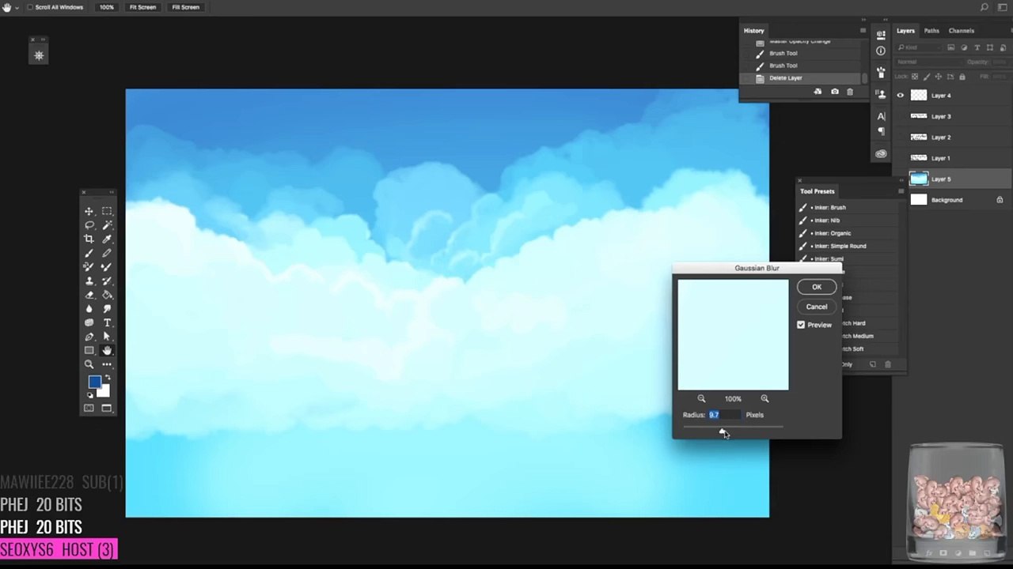Image resolution: width=1013 pixels, height=569 pixels.
Task: Open Info panel icon in dock
Action: pyautogui.click(x=881, y=51)
